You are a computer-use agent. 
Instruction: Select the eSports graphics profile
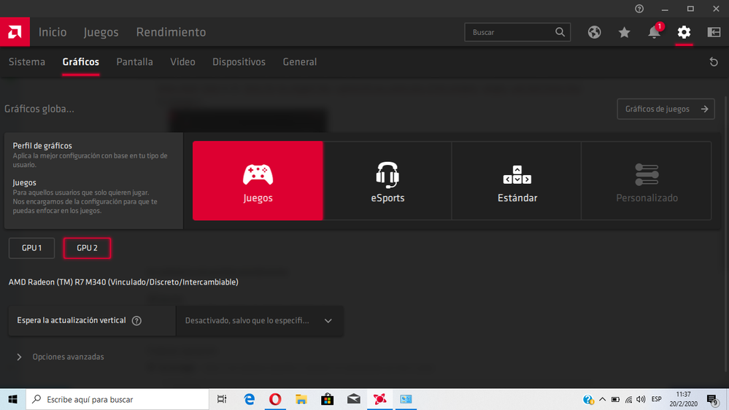(387, 181)
